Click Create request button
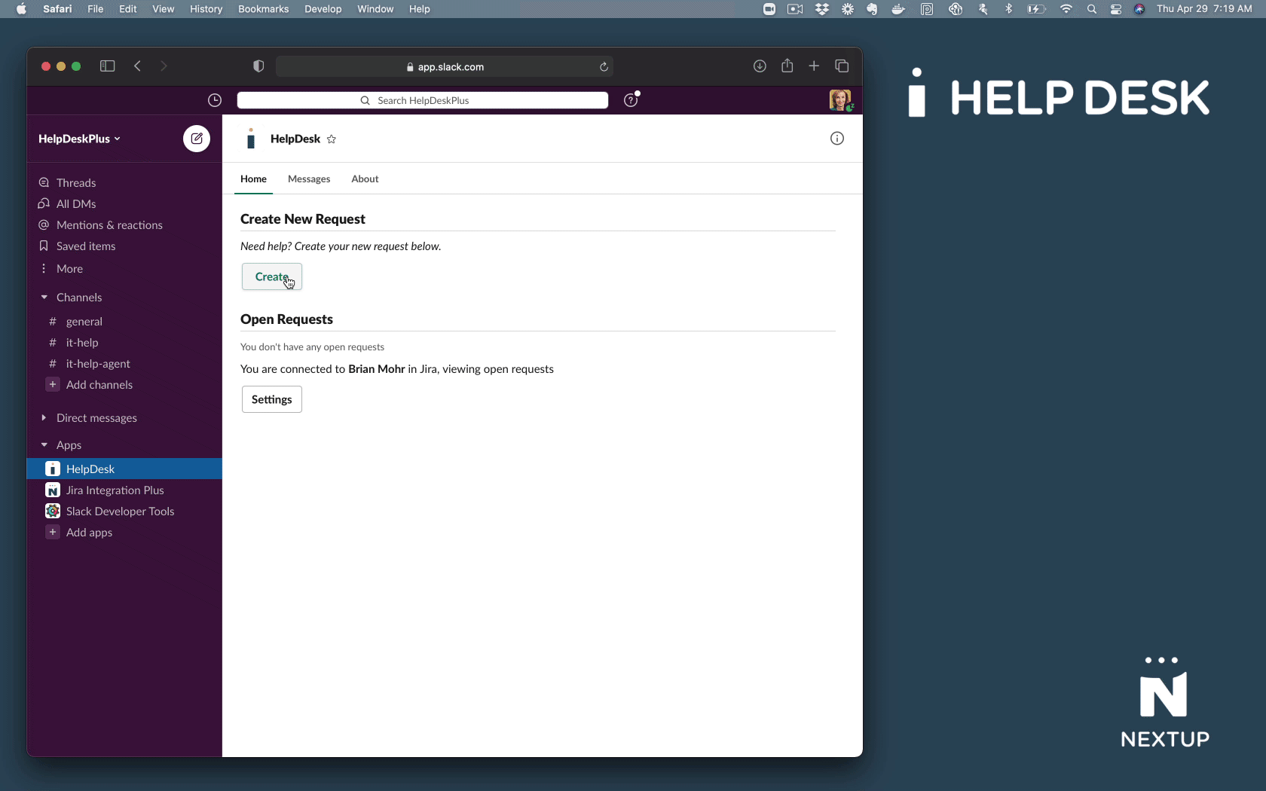Screen dimensions: 1266x791 (272, 276)
